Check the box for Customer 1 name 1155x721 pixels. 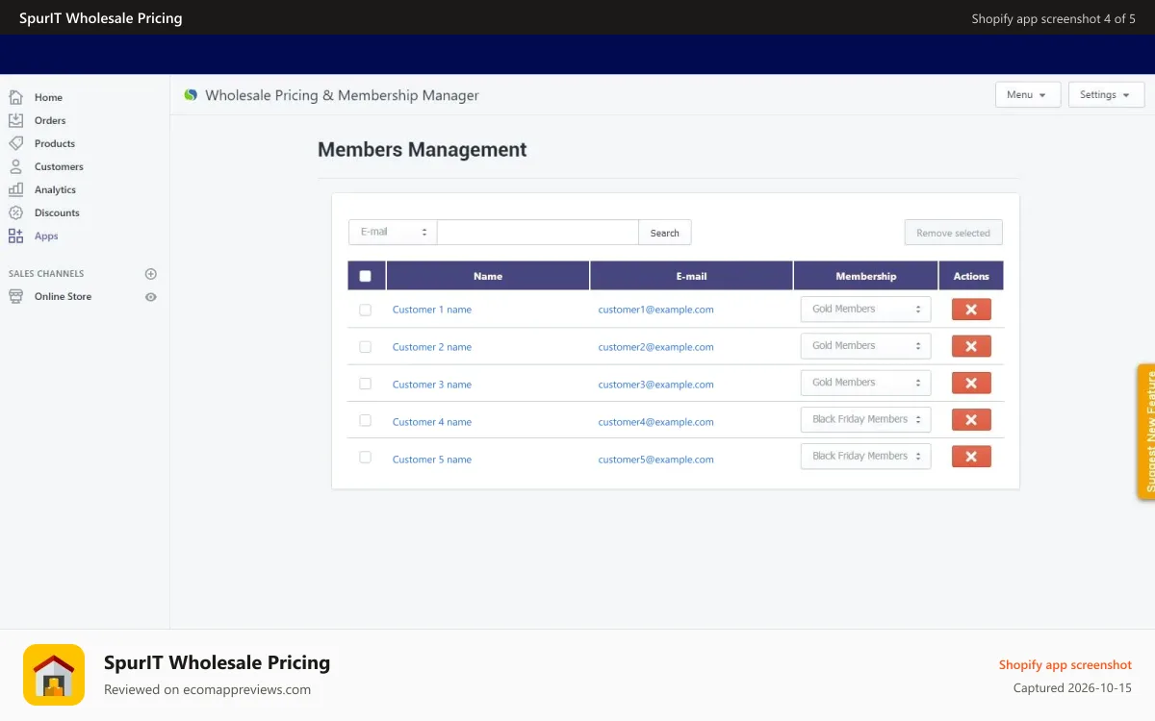[365, 310]
